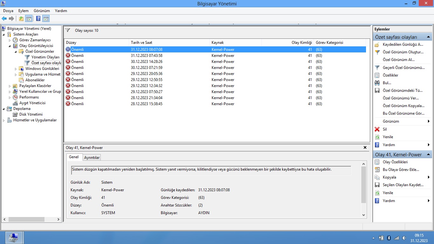Collapse the Olay Görüntüleyicisi node
Viewport: 434px width, 244px height.
click(x=10, y=46)
